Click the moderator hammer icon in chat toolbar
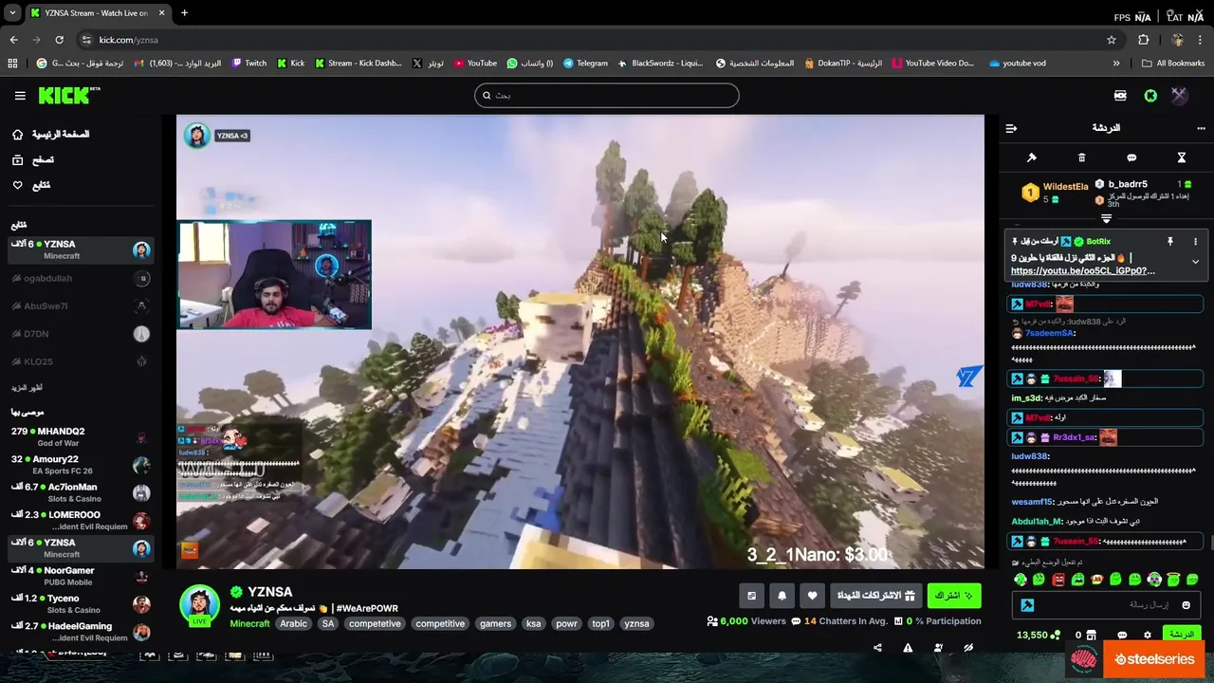 tap(1032, 157)
